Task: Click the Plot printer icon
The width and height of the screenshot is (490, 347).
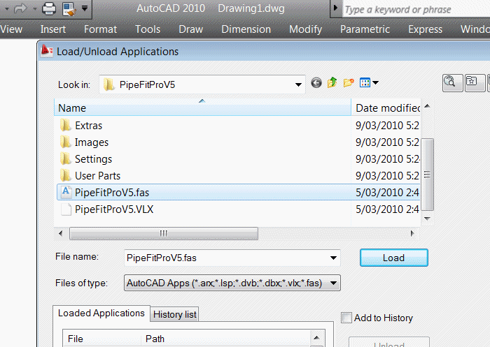Action: point(49,8)
